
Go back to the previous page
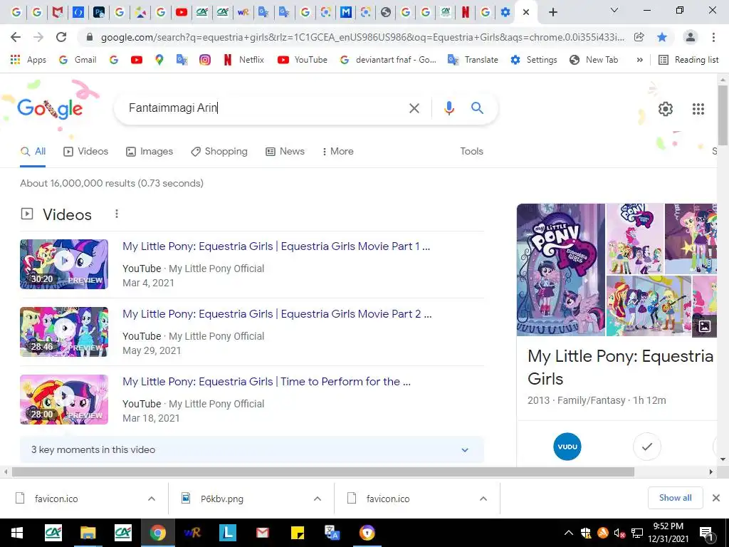(16, 37)
